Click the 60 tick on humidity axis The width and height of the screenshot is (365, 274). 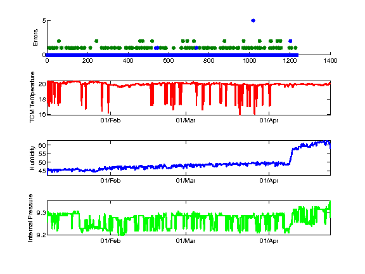point(42,145)
